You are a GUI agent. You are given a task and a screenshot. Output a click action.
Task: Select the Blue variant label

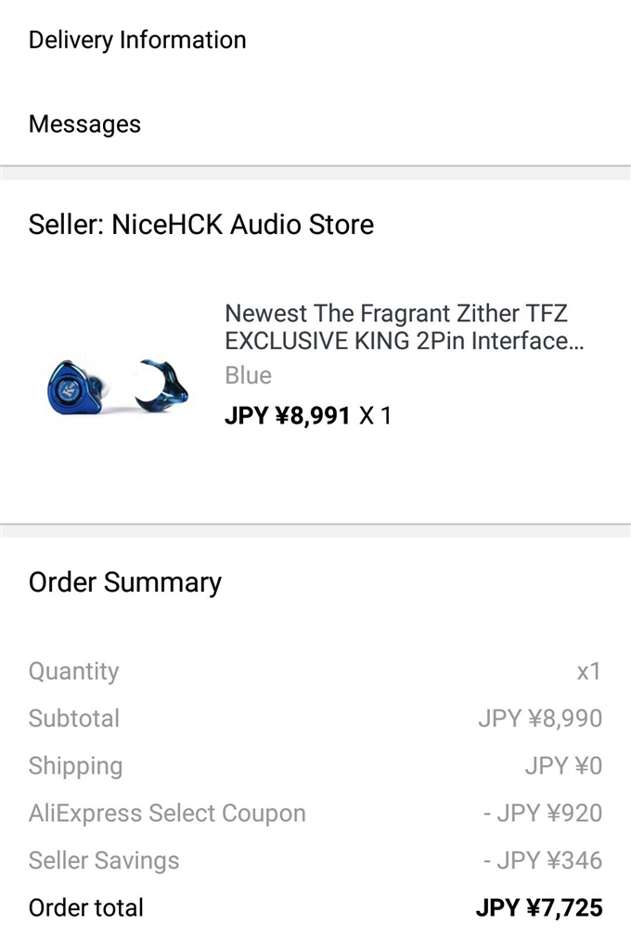pyautogui.click(x=248, y=375)
